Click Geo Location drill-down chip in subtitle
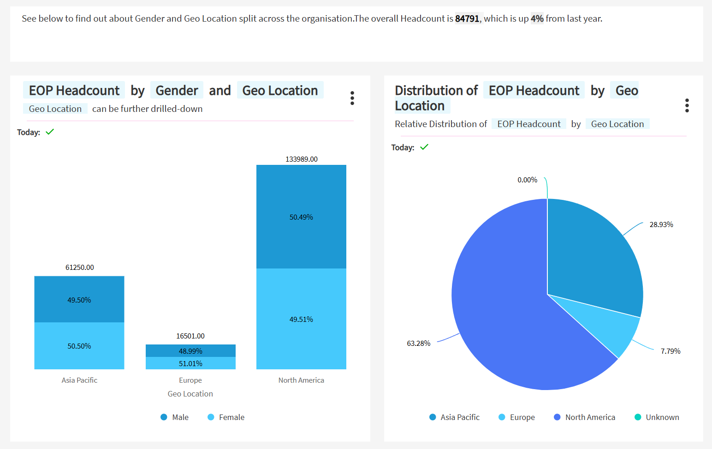This screenshot has width=712, height=449. tap(55, 109)
